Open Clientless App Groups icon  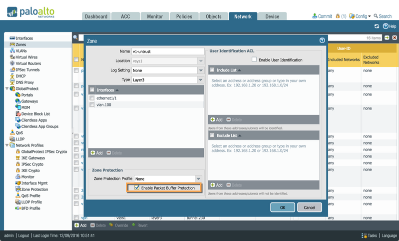18,126
